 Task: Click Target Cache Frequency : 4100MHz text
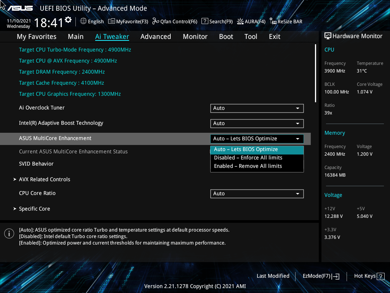click(61, 83)
